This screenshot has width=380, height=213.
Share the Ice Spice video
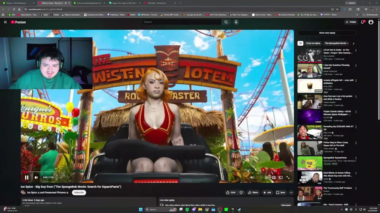click(x=253, y=193)
